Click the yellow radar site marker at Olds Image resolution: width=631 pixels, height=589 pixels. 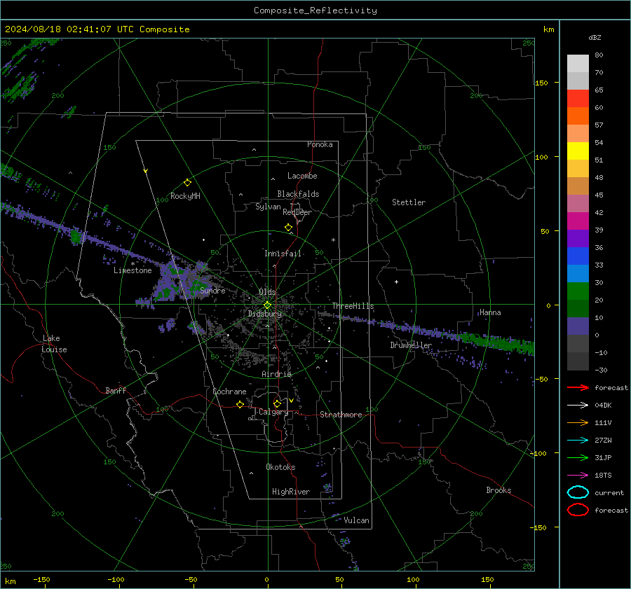(267, 305)
